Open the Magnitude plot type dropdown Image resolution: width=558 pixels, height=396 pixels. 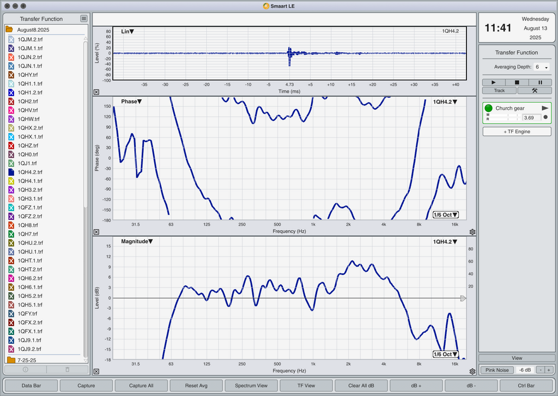coord(137,242)
